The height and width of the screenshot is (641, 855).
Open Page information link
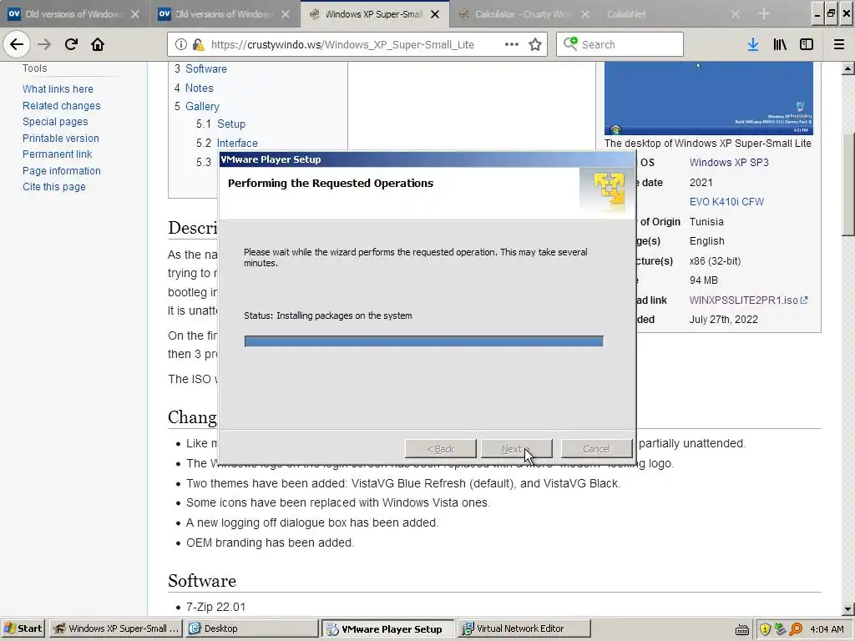pos(62,171)
